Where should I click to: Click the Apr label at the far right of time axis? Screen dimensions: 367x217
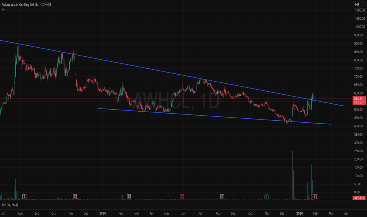click(346, 213)
